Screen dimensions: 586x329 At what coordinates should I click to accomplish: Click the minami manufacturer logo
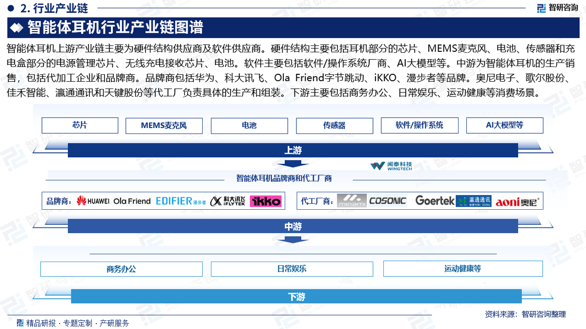(x=352, y=201)
